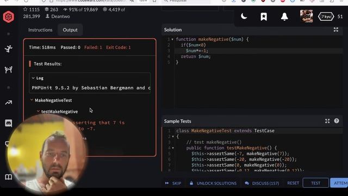Click 'if($num<0)' code line
Viewport: 348px width, 196px height.
pyautogui.click(x=194, y=45)
